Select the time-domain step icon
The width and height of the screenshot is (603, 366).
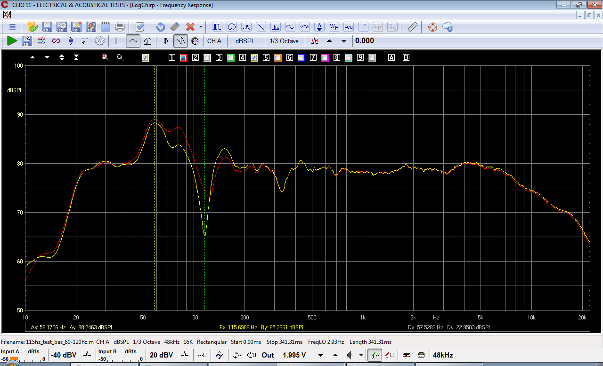[x=118, y=41]
